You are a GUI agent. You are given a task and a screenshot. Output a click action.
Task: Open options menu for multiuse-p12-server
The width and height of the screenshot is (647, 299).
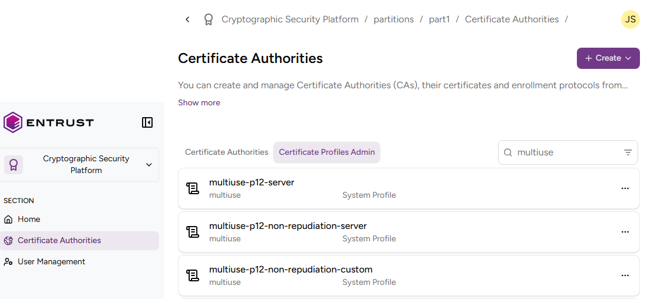coord(625,188)
